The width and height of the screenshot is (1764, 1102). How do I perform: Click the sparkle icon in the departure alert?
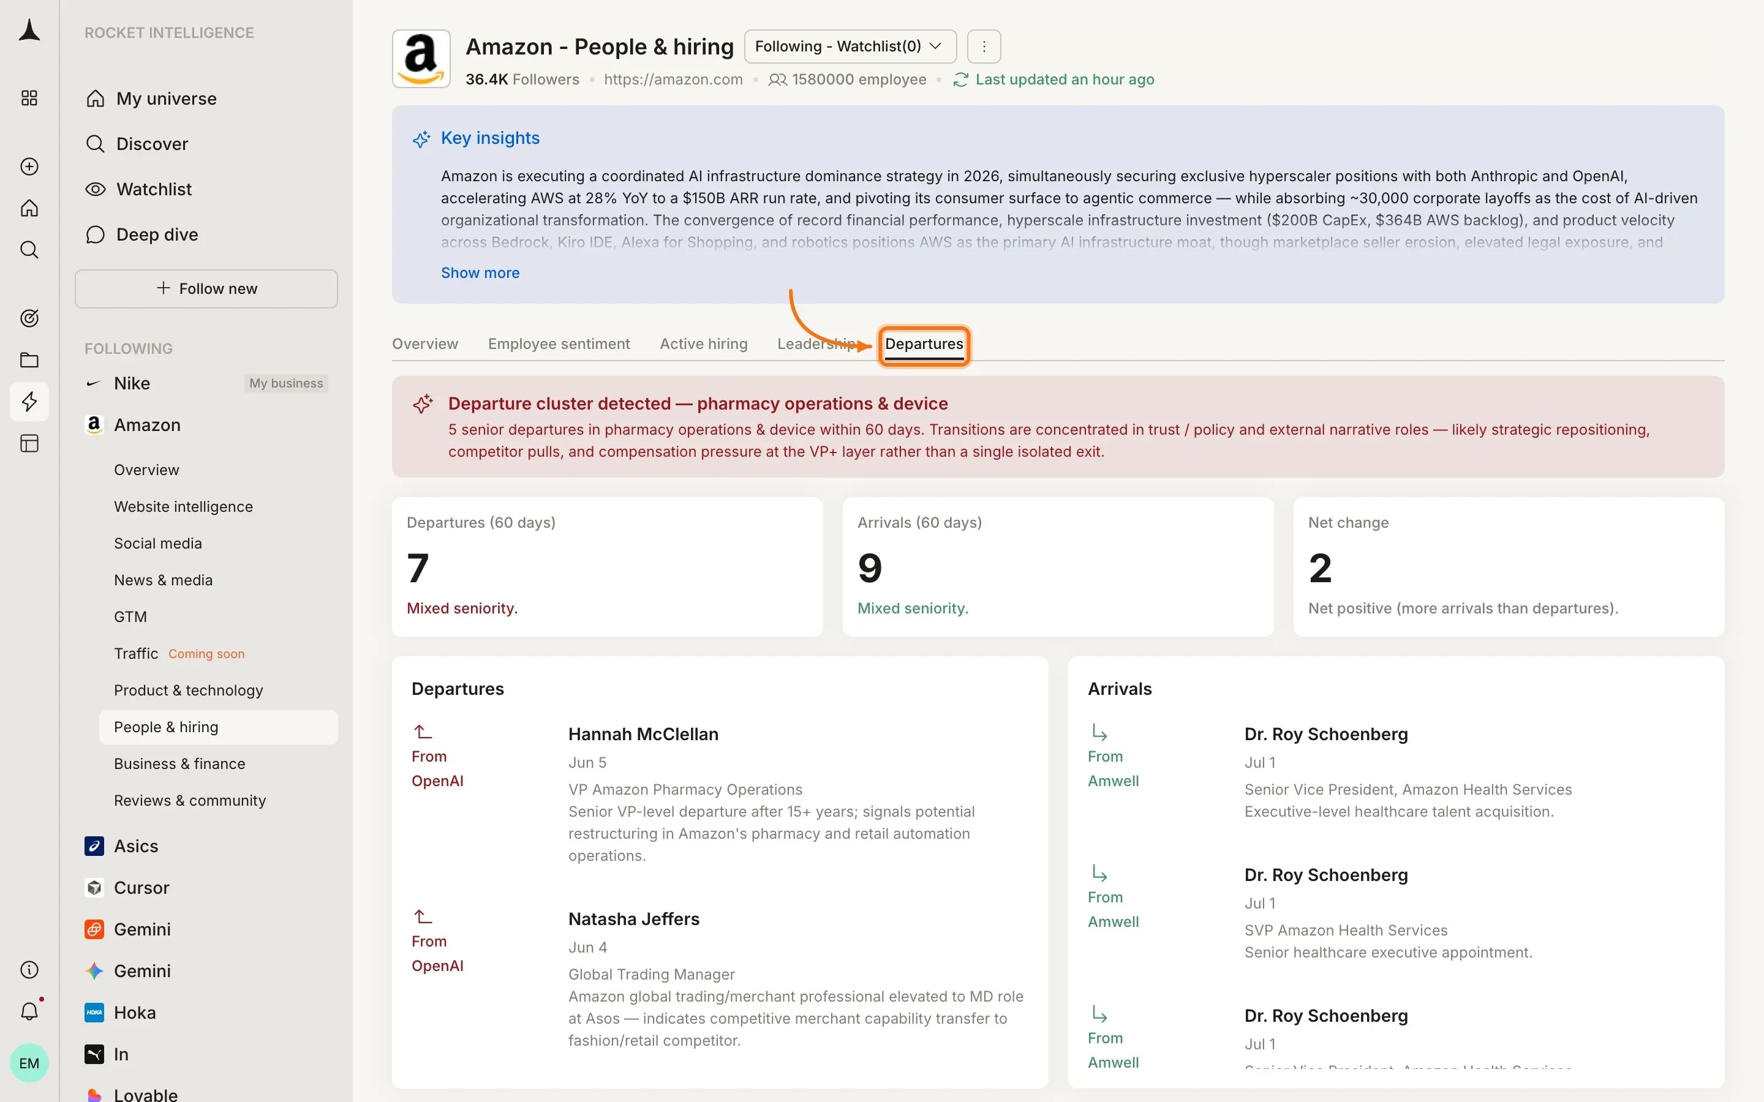click(x=423, y=404)
